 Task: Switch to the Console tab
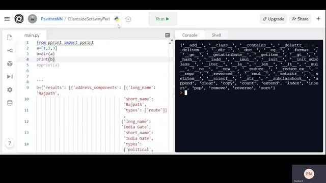point(189,35)
